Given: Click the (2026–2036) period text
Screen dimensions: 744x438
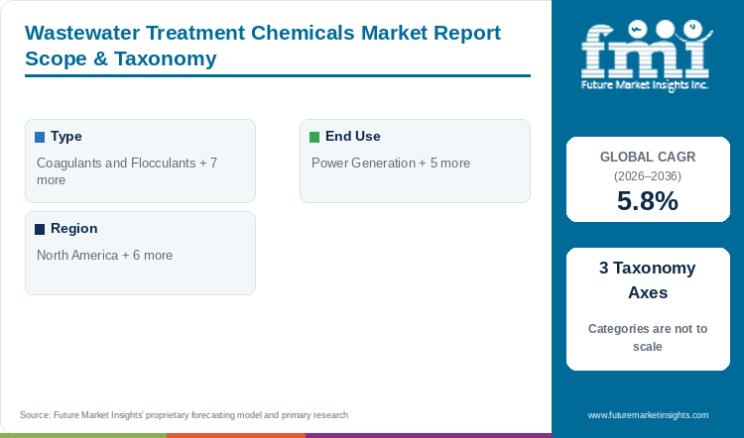Looking at the screenshot, I should click(648, 176).
